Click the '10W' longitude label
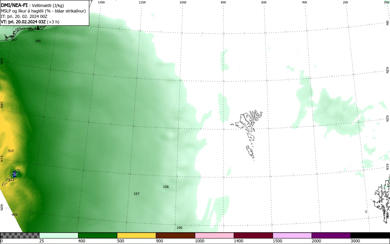The height and width of the screenshot is (244, 390). pos(183,2)
